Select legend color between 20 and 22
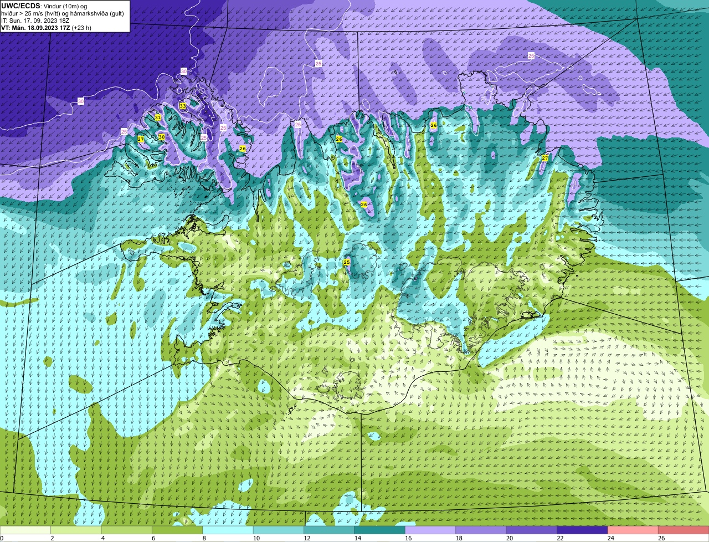Viewport: 709px width, 542px height. (532, 530)
